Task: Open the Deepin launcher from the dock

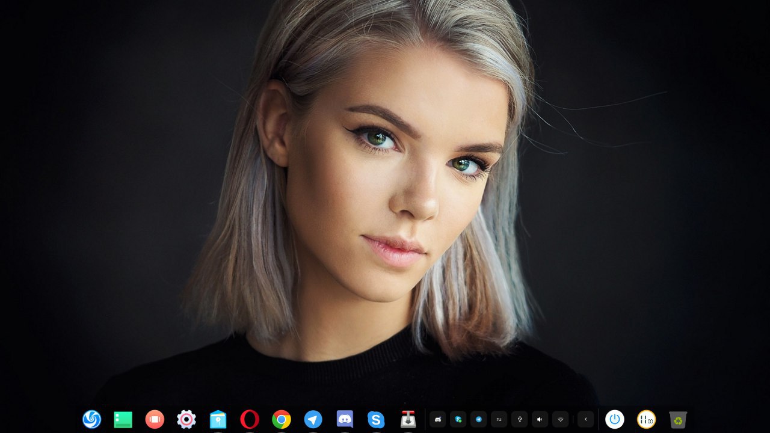Action: tap(91, 419)
